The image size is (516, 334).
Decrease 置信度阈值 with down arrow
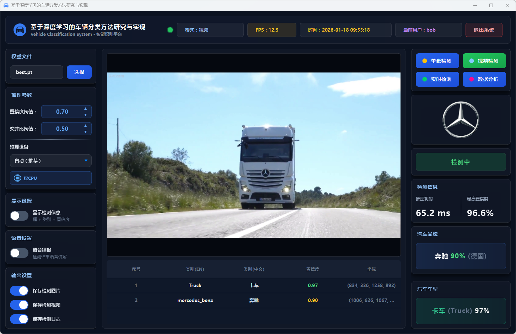[85, 115]
